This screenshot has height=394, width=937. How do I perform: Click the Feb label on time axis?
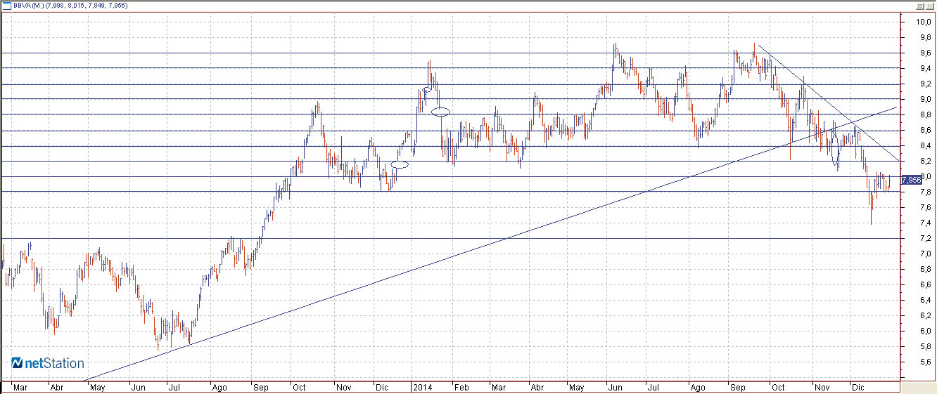point(461,387)
